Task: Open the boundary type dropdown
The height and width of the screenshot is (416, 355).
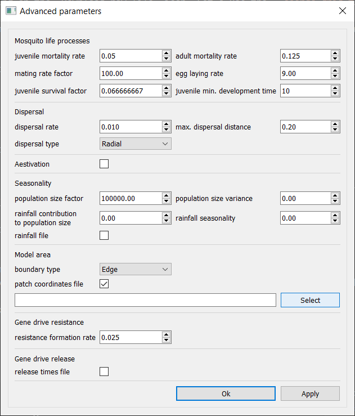Action: pos(136,269)
